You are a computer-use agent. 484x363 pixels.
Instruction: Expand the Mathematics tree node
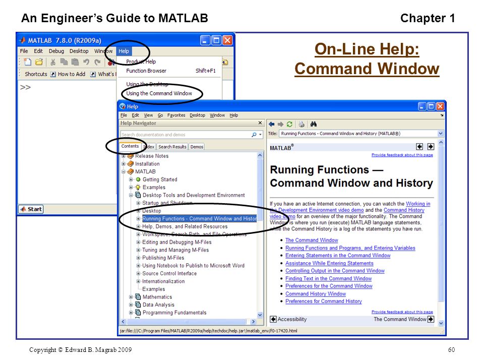click(x=131, y=297)
